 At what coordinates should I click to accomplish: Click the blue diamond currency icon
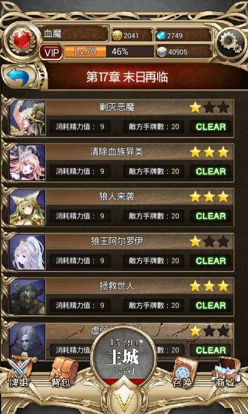click(x=161, y=36)
